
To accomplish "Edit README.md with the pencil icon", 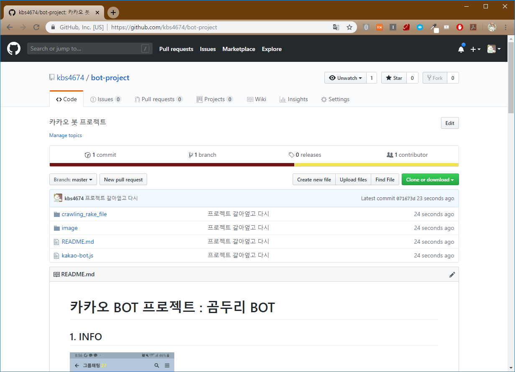I will (x=452, y=275).
